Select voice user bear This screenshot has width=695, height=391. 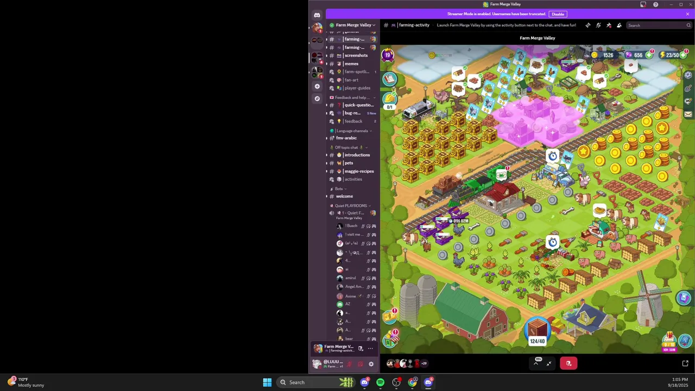click(356, 339)
